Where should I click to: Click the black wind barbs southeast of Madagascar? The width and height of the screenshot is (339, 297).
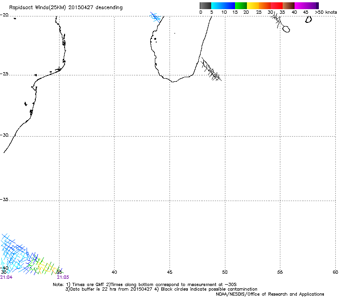click(211, 69)
